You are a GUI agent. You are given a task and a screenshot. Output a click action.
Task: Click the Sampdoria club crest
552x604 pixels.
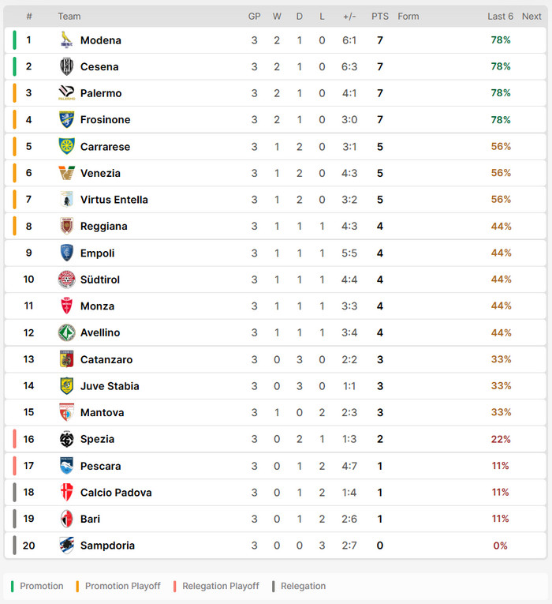point(66,545)
